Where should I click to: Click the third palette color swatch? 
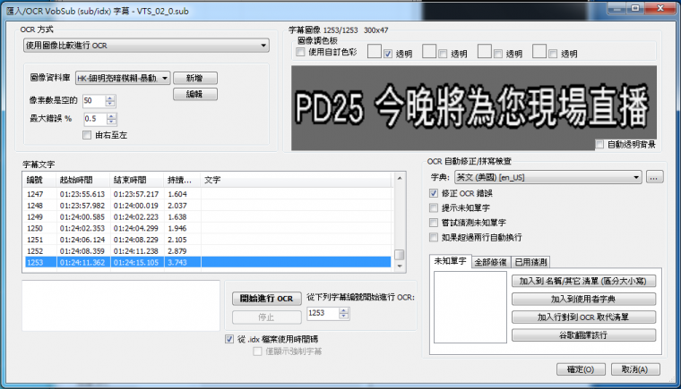point(484,51)
